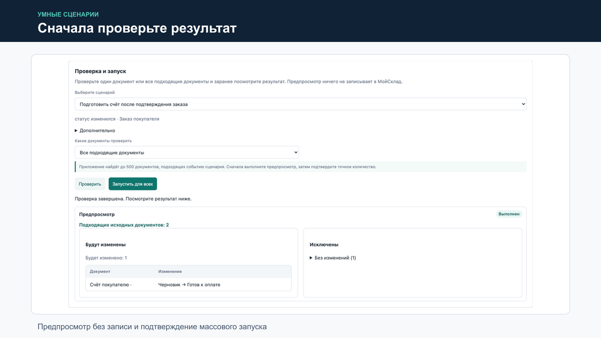The width and height of the screenshot is (601, 338).
Task: Click the Исключены heading
Action: (324, 245)
